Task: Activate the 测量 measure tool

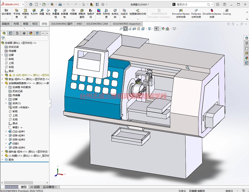Action: pyautogui.click(x=42, y=12)
